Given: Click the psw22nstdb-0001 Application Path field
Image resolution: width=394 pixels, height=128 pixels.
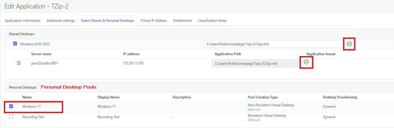Looking at the screenshot, I should 256,63.
